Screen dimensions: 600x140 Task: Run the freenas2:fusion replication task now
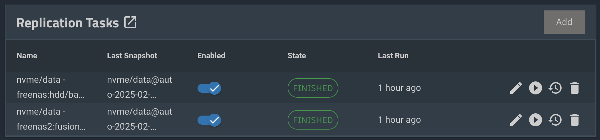[536, 120]
